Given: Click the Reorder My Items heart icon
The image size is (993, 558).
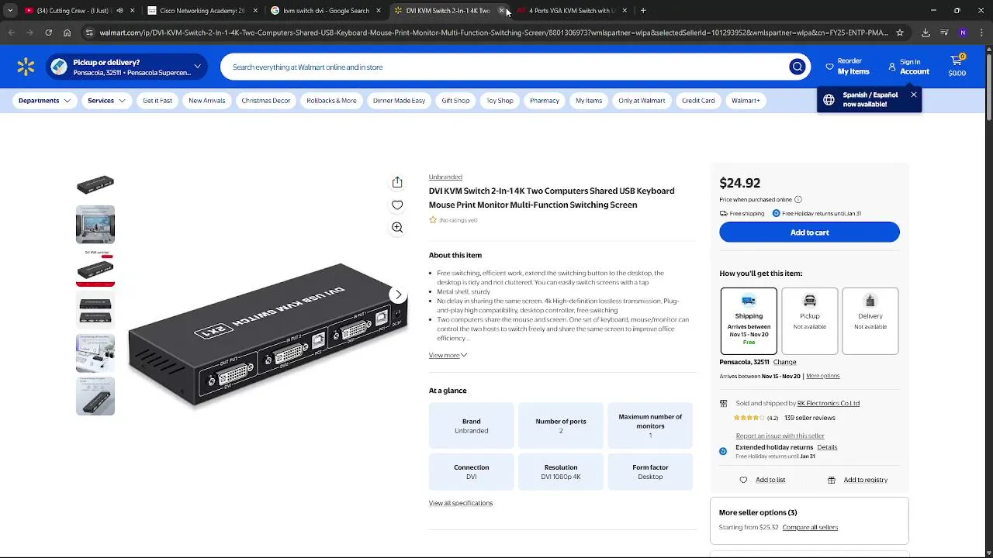Looking at the screenshot, I should [830, 67].
